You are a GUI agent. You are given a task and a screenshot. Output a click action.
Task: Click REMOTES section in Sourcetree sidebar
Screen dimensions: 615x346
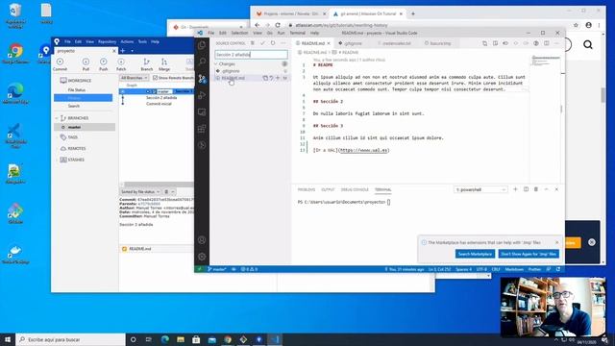coord(77,148)
